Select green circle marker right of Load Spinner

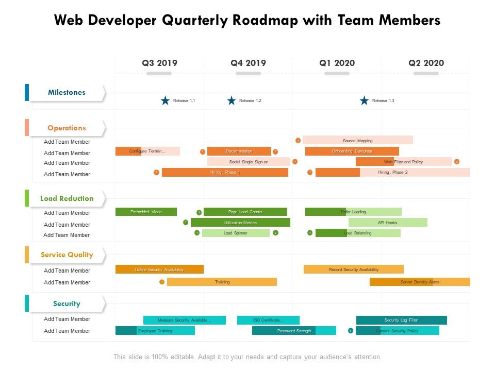coord(275,233)
